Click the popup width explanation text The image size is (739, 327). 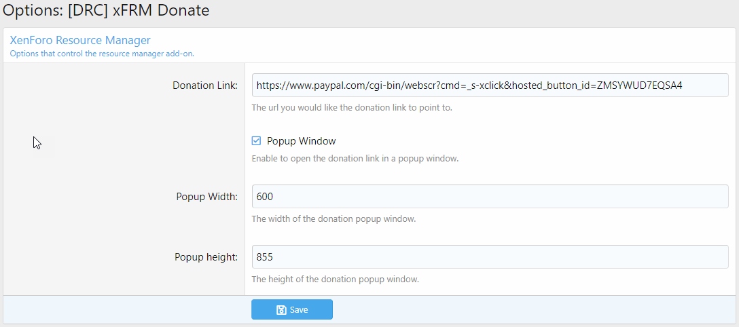334,219
